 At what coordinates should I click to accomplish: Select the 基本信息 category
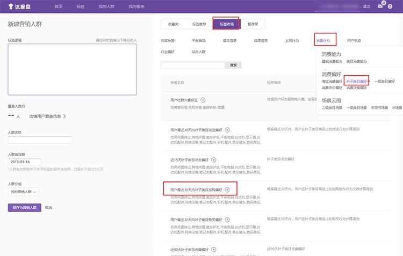pyautogui.click(x=230, y=41)
